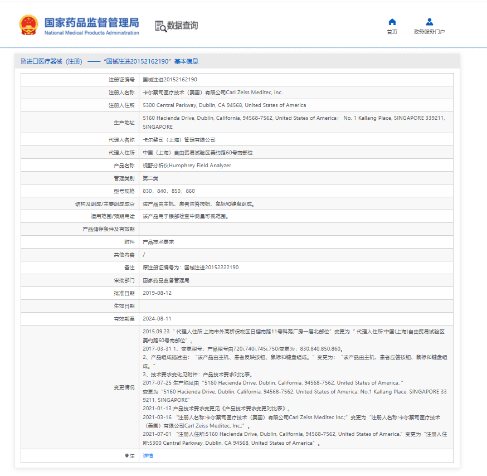Select the 产品技术要求 attachment value
The width and height of the screenshot is (487, 476).
(158, 242)
